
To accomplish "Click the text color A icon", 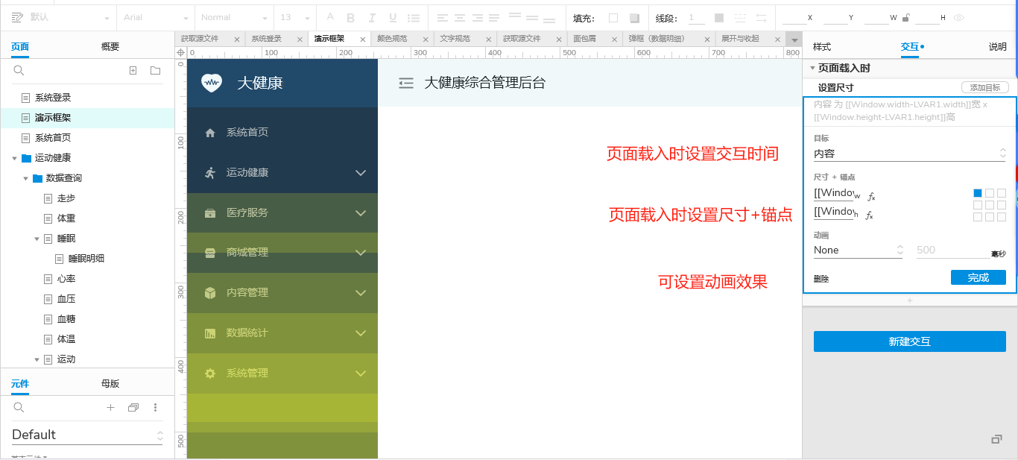I will pos(330,17).
